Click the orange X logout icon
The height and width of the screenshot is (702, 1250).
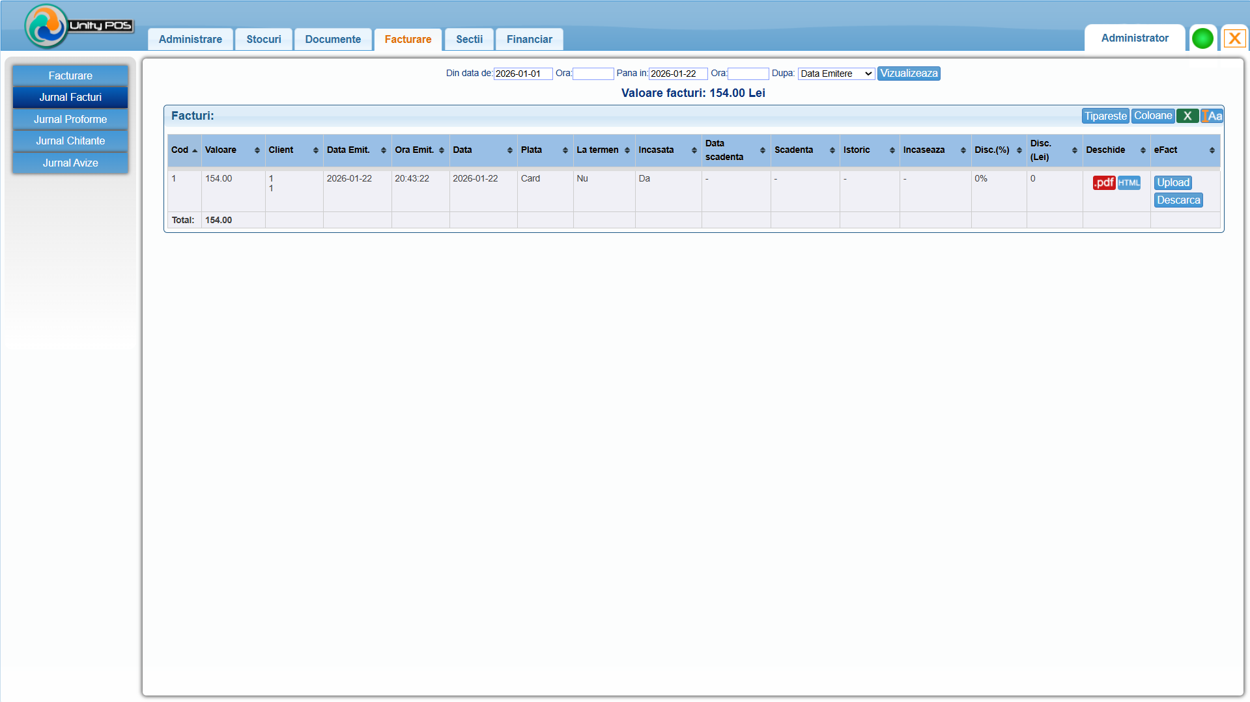(1234, 38)
